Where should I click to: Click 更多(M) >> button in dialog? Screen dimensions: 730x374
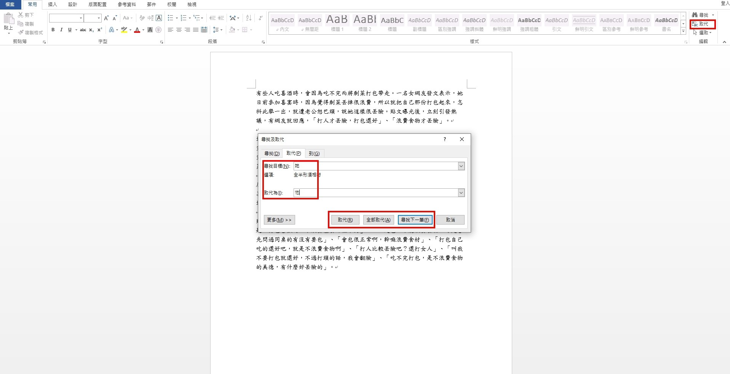click(279, 220)
